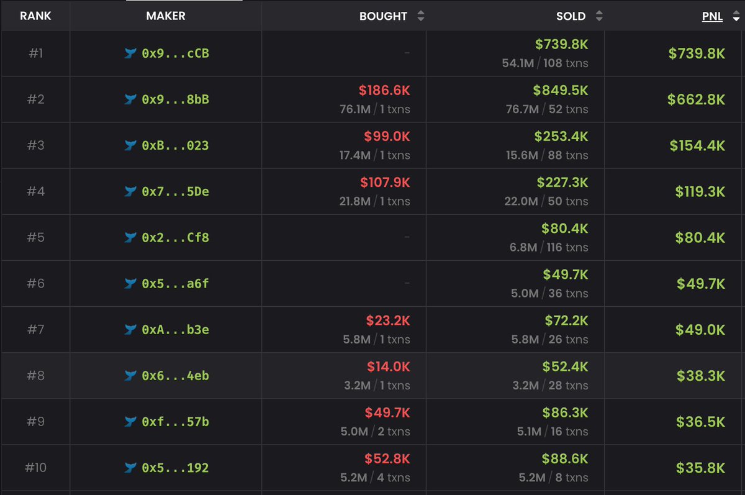Screen dimensions: 745x495
Task: Open maker address 0x9...8bB
Action: pos(176,99)
